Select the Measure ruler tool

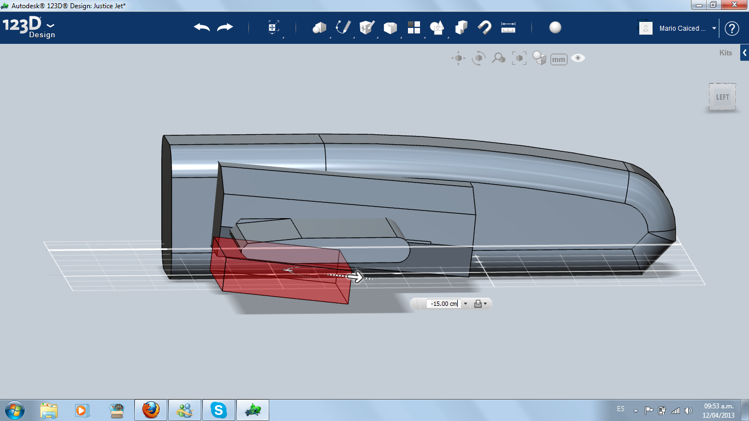[x=508, y=27]
